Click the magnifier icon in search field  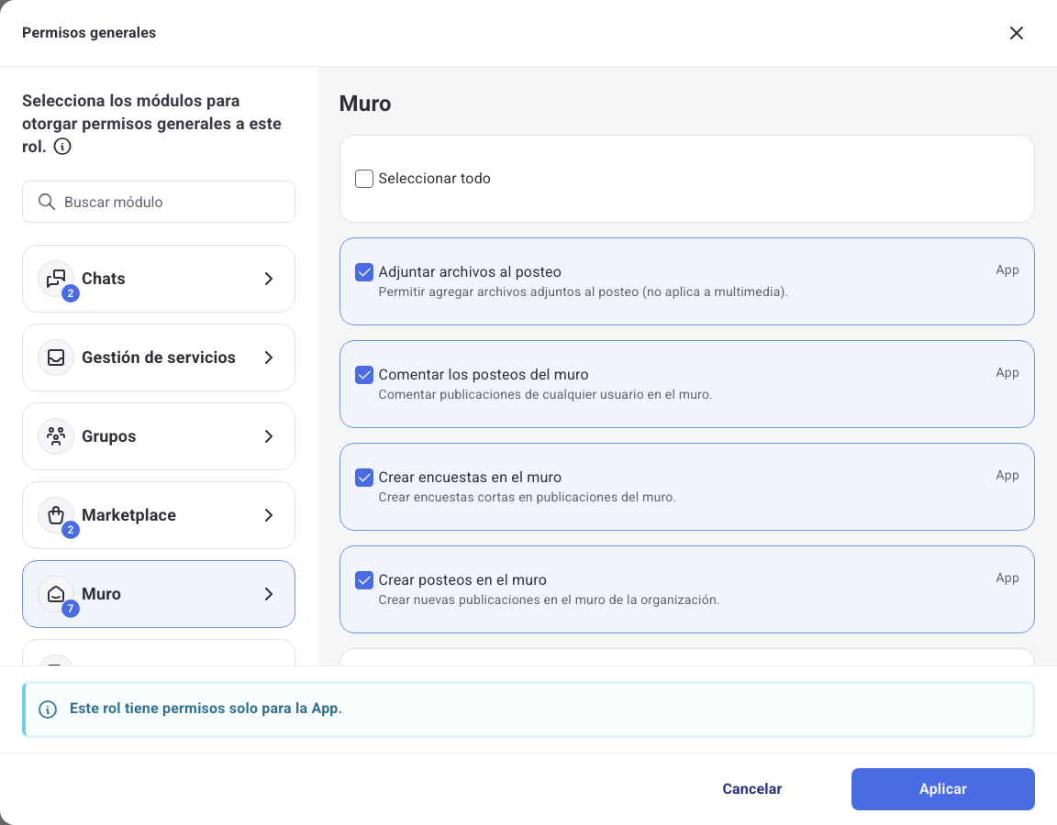pos(47,202)
